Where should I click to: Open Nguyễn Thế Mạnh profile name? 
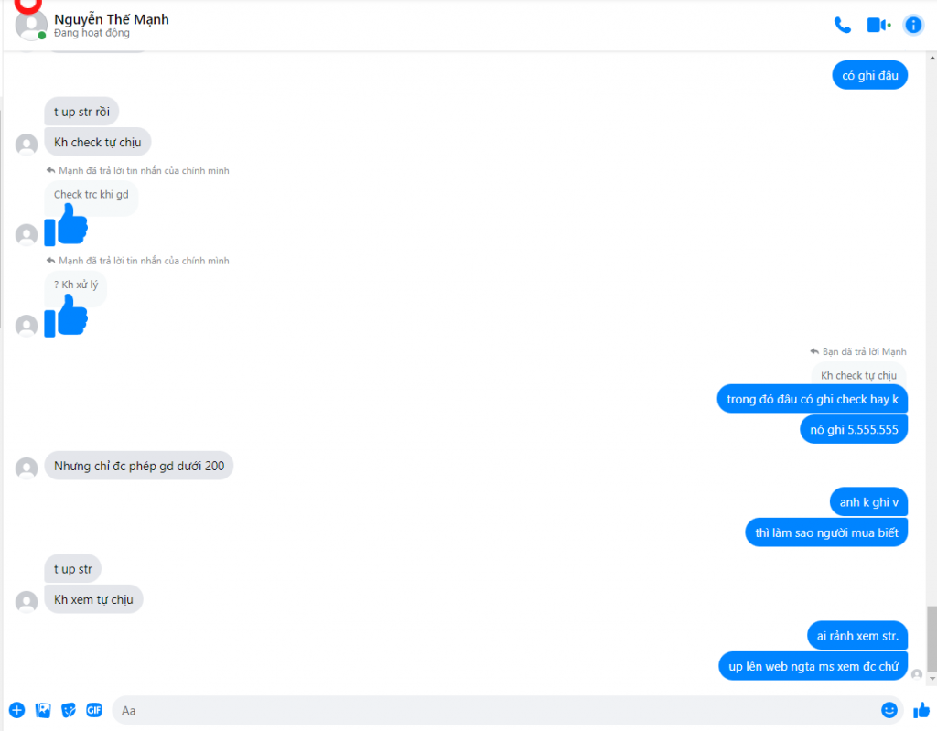pyautogui.click(x=111, y=19)
